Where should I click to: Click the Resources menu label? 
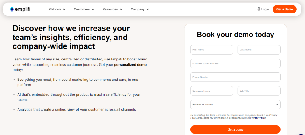click(110, 9)
